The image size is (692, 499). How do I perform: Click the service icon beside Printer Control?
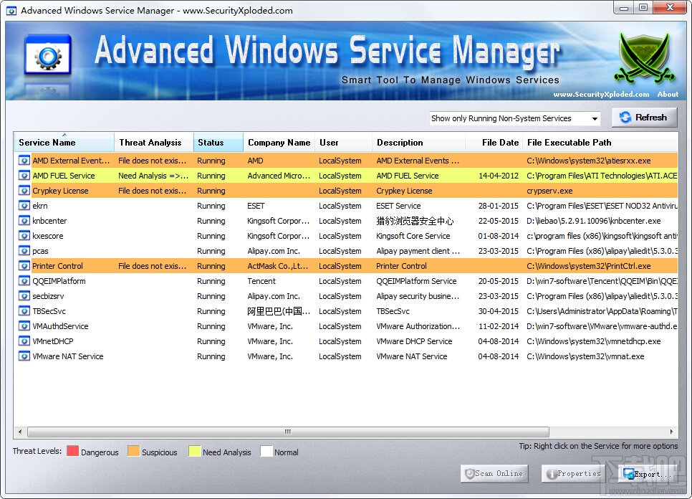[24, 265]
